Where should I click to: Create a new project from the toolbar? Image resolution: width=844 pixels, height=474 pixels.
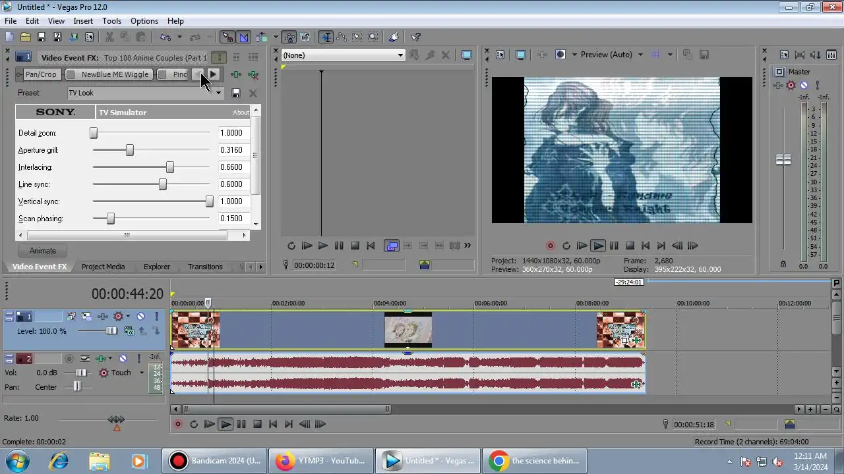(x=9, y=38)
